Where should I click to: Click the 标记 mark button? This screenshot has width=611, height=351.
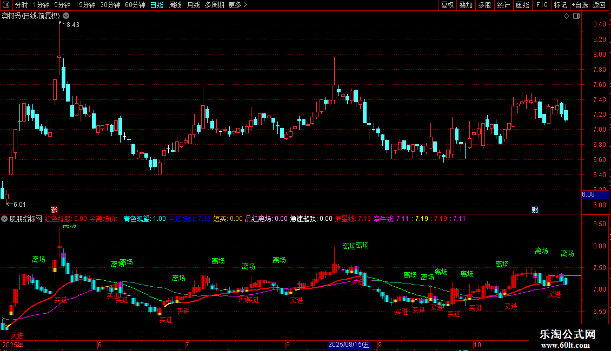coord(560,5)
